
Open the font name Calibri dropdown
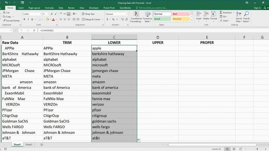(x=41, y=14)
